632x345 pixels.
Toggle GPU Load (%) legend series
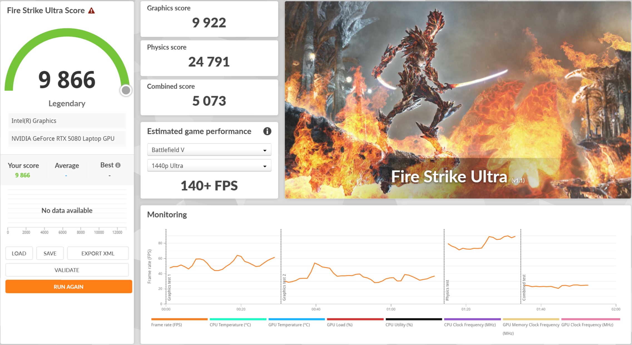pyautogui.click(x=339, y=324)
